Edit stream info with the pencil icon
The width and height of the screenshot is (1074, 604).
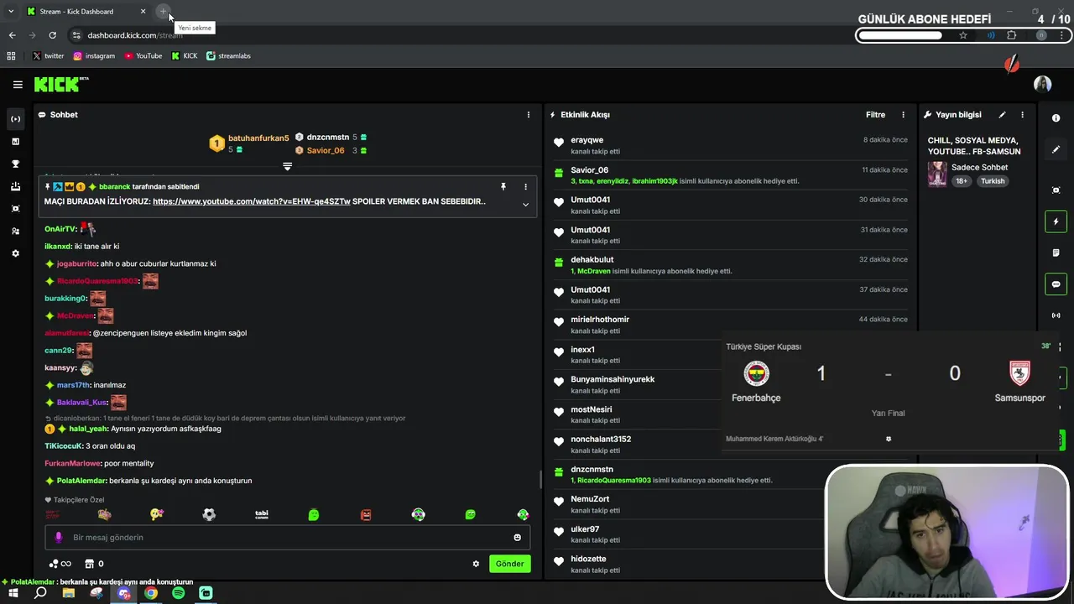coord(1002,115)
